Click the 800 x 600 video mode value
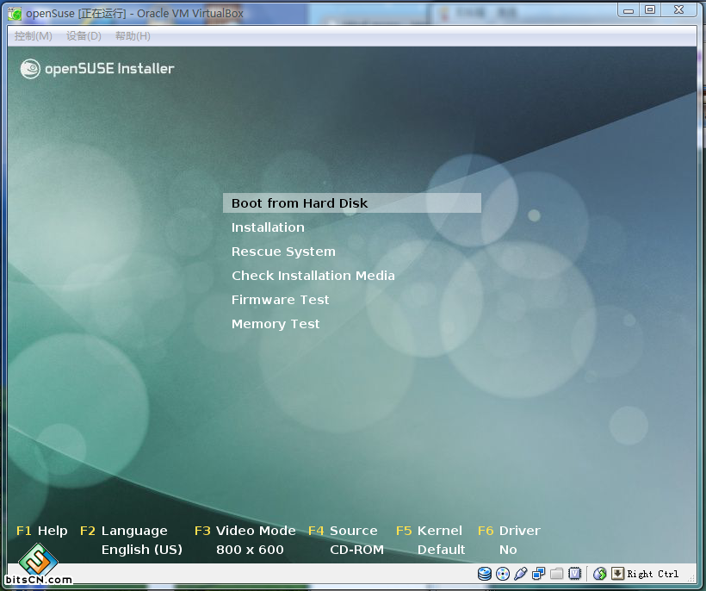 click(250, 550)
